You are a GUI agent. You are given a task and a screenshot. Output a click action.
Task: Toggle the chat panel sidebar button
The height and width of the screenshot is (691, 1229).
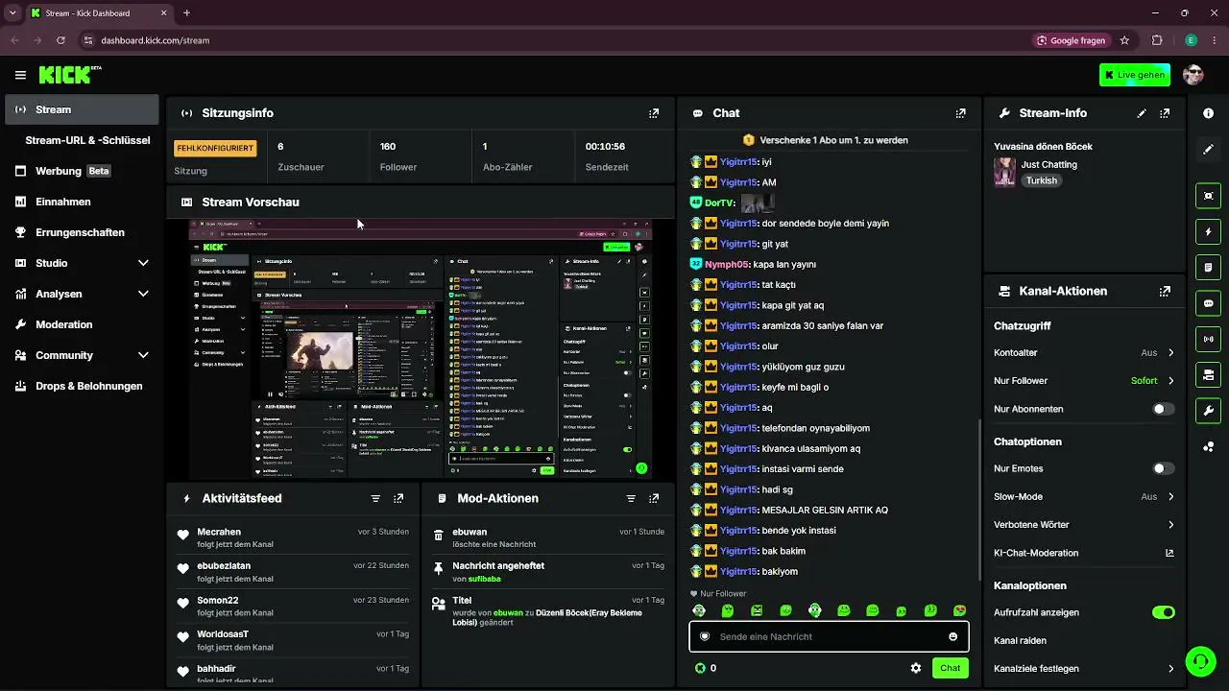(x=1208, y=303)
